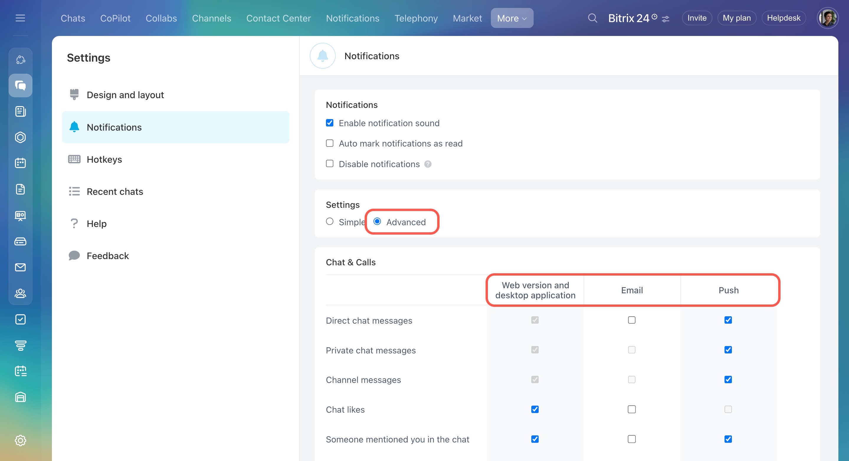
Task: Click the help question mark beside Disable notifications
Action: coord(428,164)
